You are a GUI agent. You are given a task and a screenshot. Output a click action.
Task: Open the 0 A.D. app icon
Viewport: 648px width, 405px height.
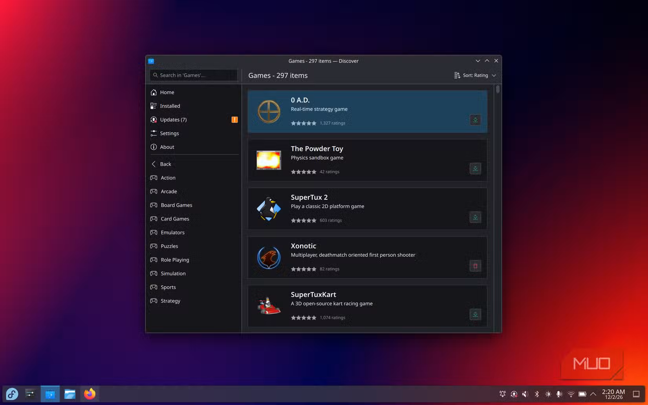[269, 111]
